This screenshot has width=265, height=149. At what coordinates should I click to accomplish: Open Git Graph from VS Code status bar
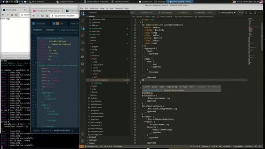pos(118,146)
